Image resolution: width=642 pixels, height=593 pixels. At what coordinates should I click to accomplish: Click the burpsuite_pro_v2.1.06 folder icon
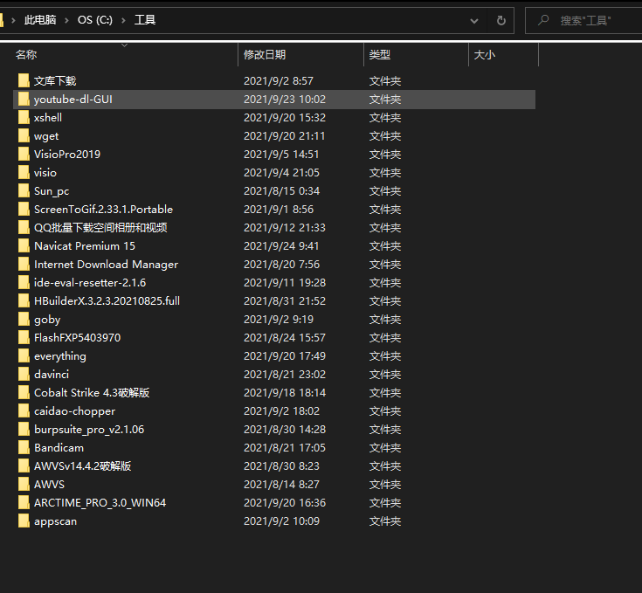pyautogui.click(x=24, y=430)
